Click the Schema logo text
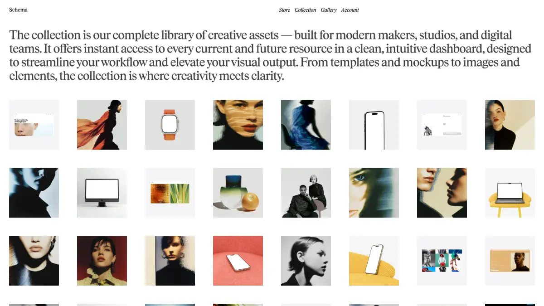544x306 pixels. pos(18,10)
